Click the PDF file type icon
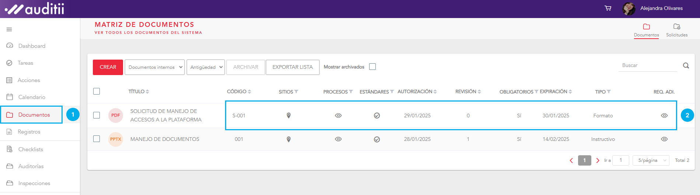This screenshot has height=195, width=700. tap(116, 116)
